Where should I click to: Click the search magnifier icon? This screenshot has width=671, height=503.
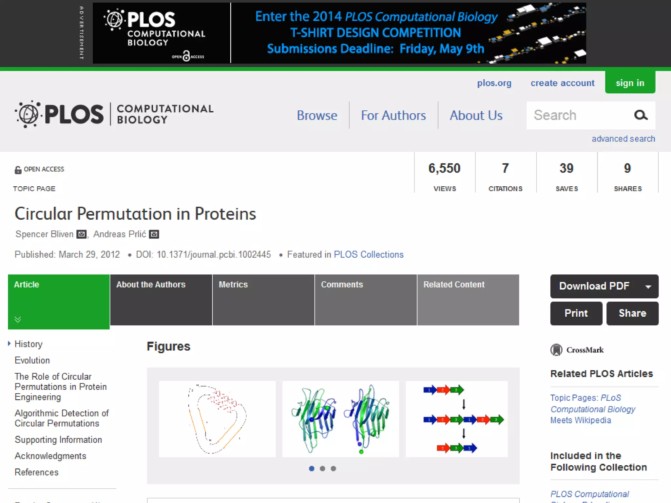click(x=641, y=115)
